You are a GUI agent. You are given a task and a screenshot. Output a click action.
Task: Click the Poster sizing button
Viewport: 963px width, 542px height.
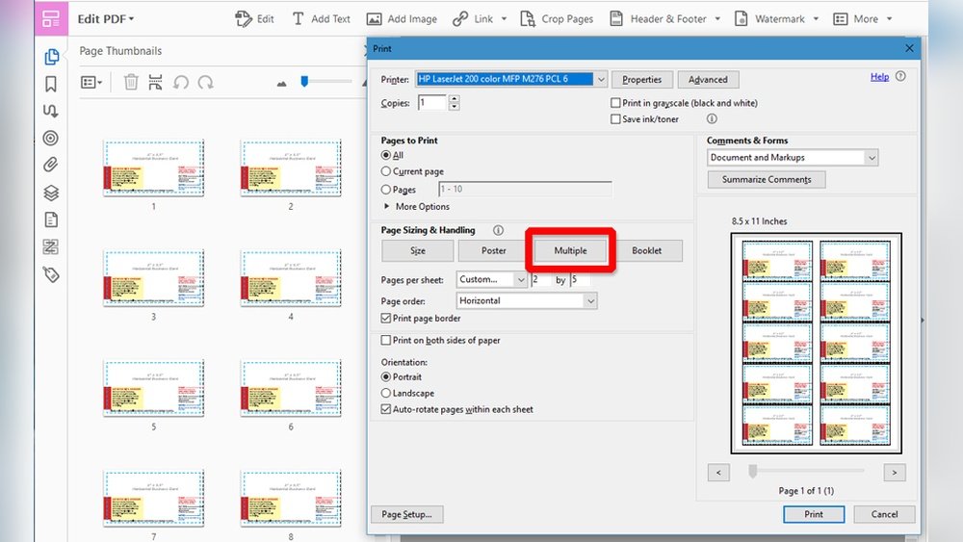pos(494,250)
